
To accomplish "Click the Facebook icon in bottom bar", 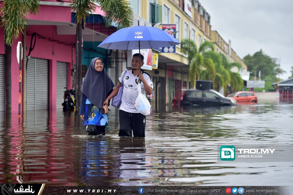I will 141,190.
